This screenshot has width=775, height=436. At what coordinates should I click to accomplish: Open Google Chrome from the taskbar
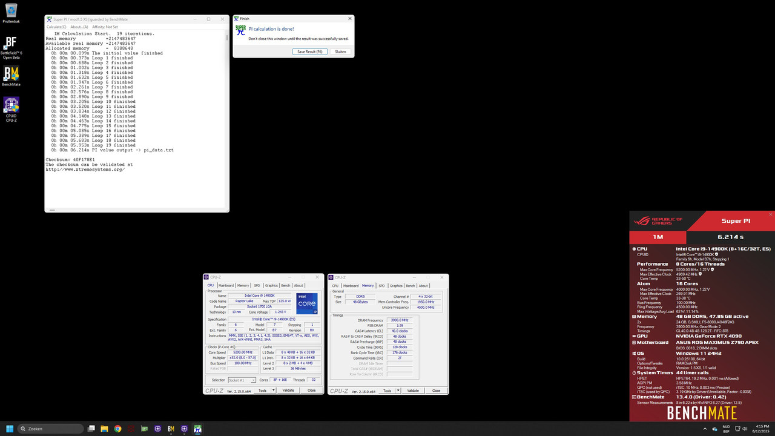[x=118, y=429]
